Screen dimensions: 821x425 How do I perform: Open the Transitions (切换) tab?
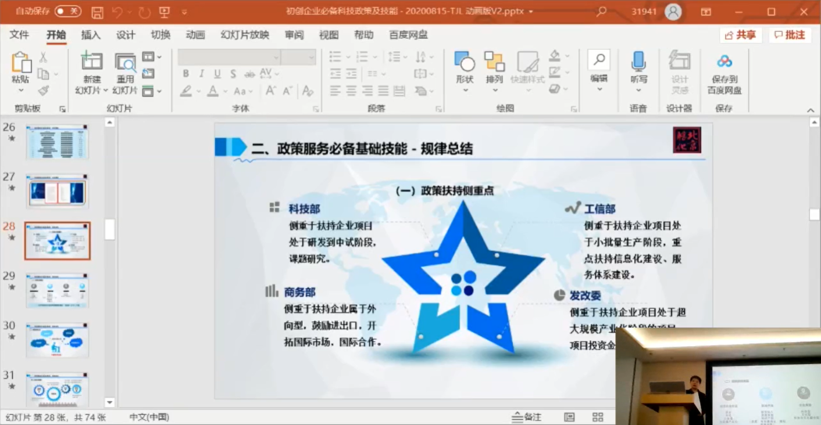coord(160,35)
